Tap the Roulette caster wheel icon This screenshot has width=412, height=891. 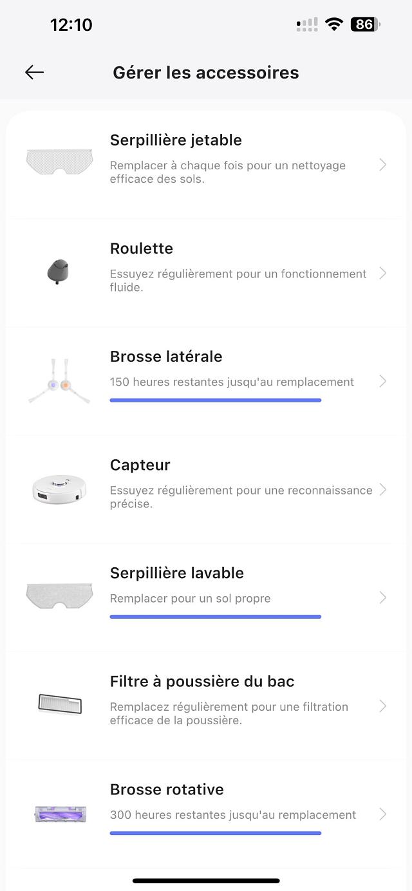click(x=58, y=270)
